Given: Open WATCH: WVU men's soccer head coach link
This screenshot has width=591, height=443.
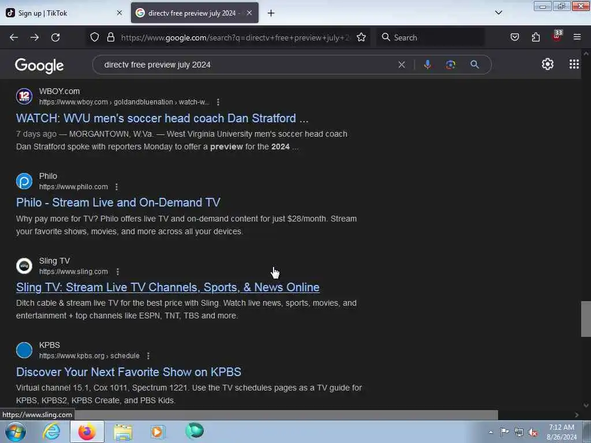Looking at the screenshot, I should [x=162, y=118].
